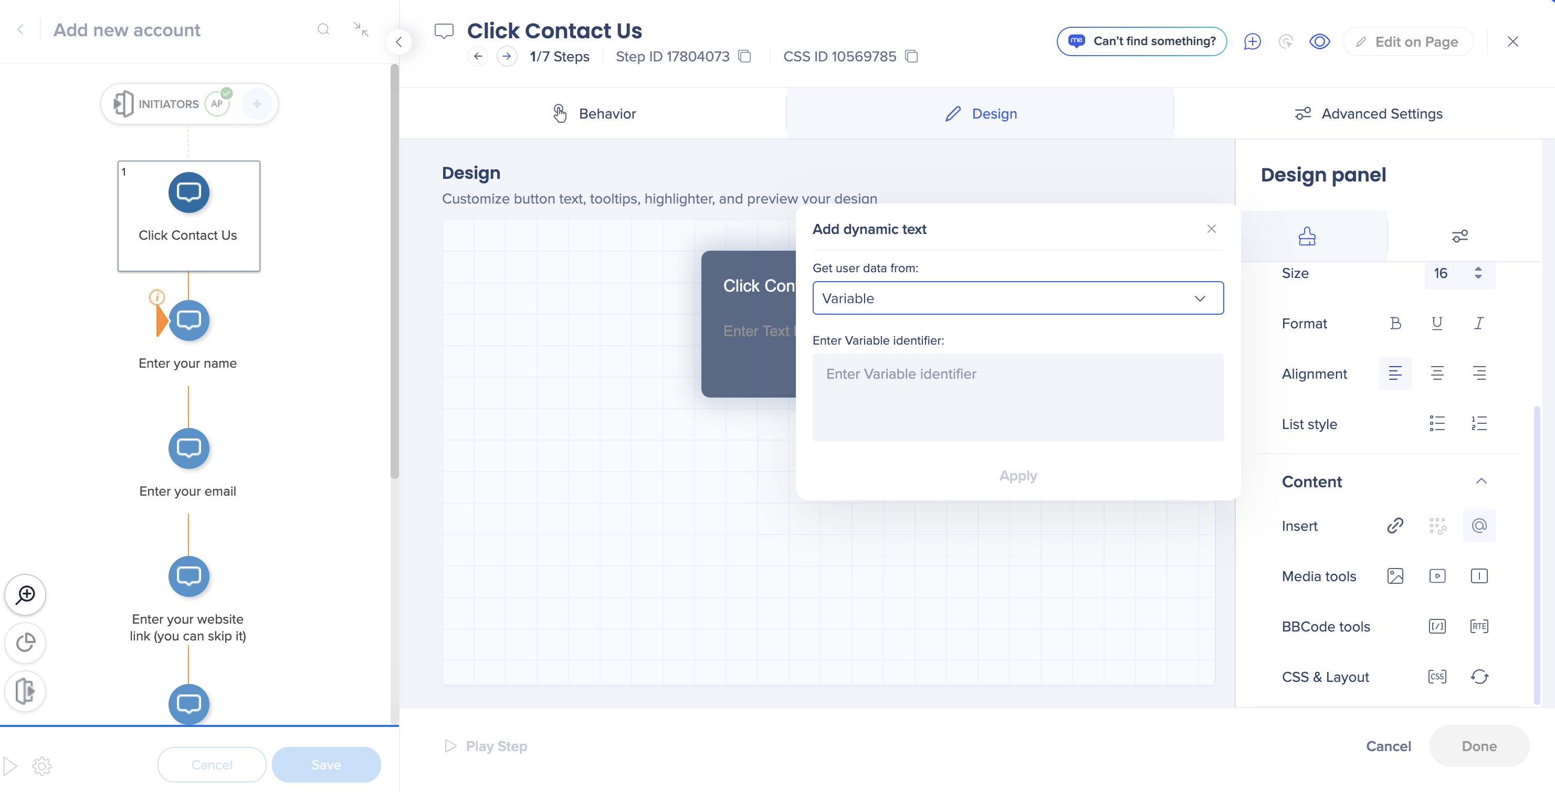Toggle the preview eye icon

click(1320, 41)
